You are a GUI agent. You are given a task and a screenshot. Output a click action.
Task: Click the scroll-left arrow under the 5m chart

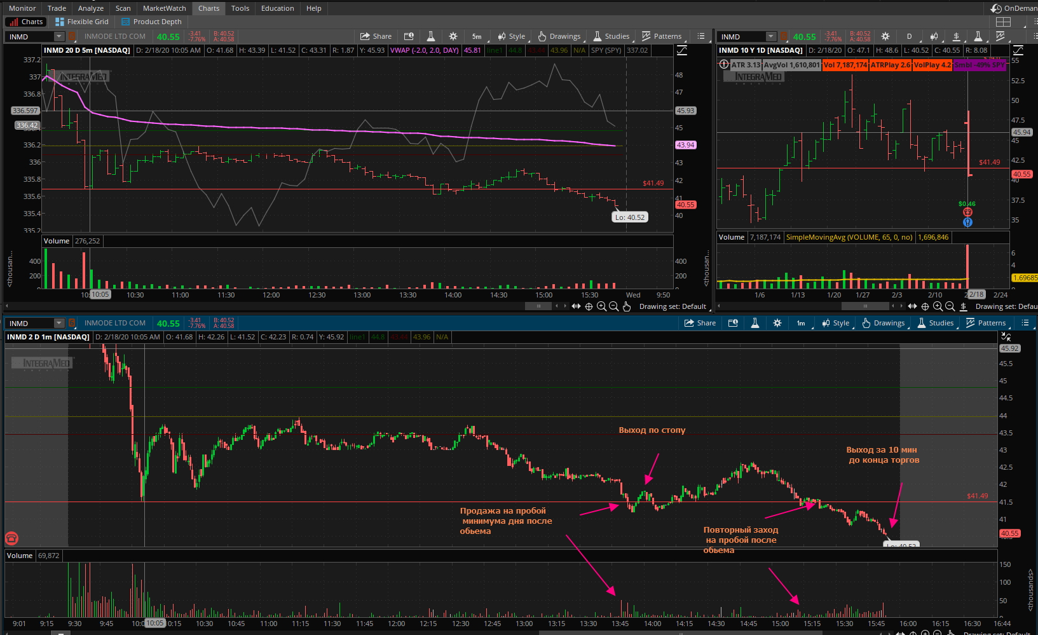[x=557, y=306]
